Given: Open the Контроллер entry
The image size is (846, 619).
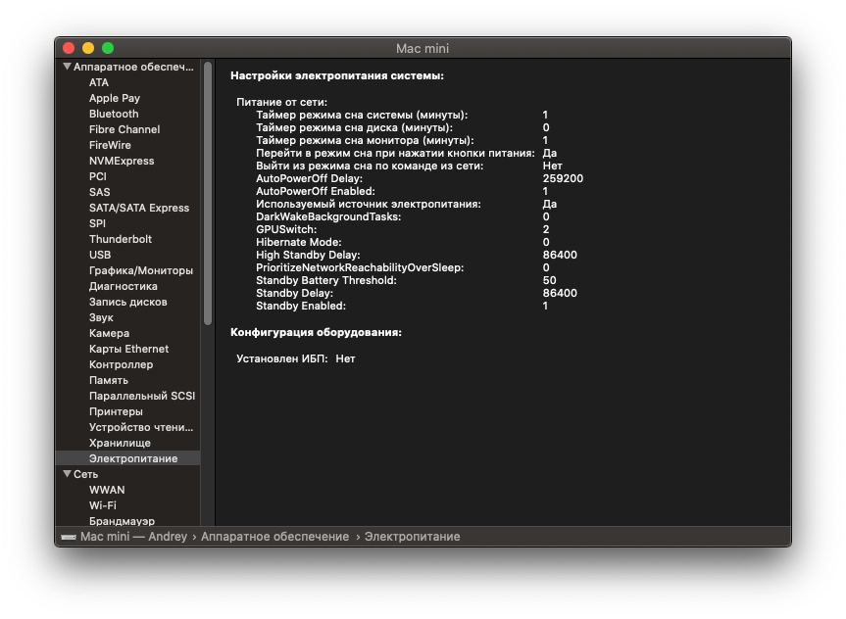Looking at the screenshot, I should pyautogui.click(x=121, y=364).
